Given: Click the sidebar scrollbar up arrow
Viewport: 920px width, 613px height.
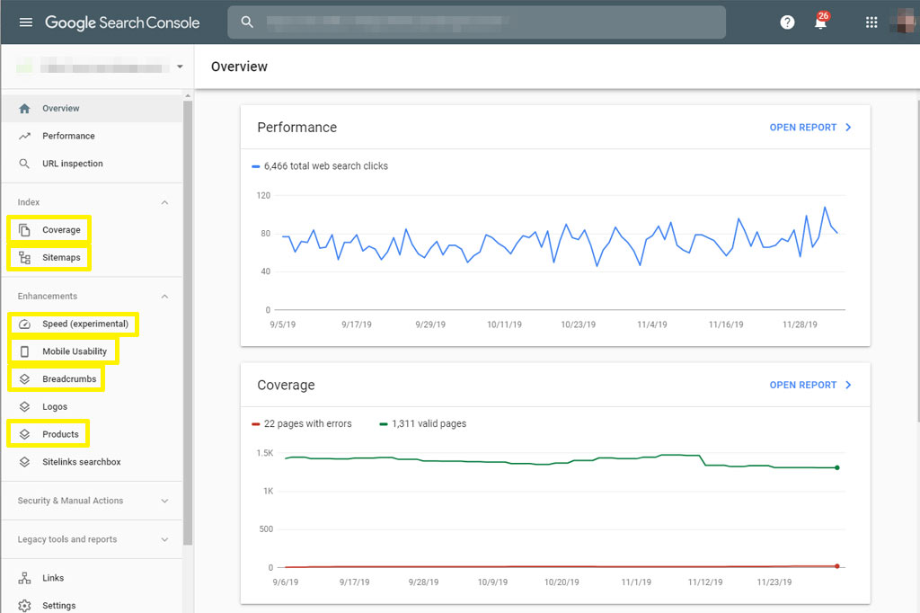Looking at the screenshot, I should click(x=188, y=95).
